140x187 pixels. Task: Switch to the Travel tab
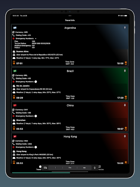pyautogui.click(x=39, y=168)
